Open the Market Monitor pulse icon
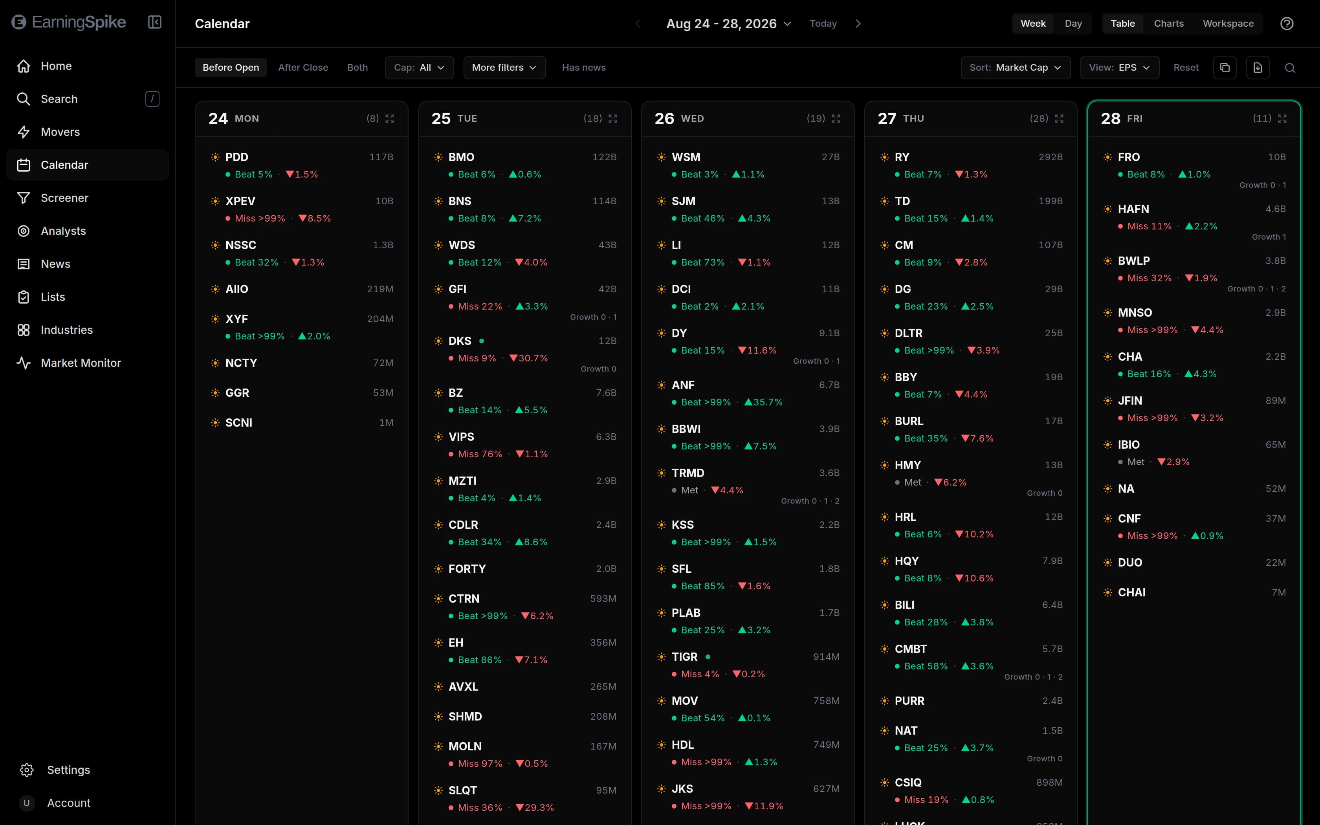The width and height of the screenshot is (1320, 825). point(24,363)
